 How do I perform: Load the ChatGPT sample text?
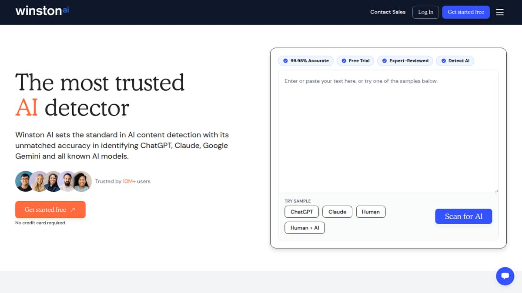tap(301, 212)
